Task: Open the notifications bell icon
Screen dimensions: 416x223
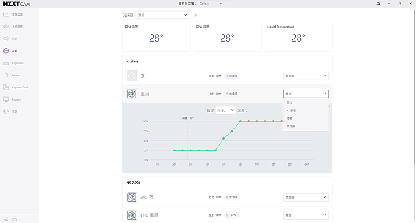Action: (378, 3)
